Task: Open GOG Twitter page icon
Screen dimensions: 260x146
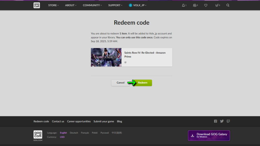Action: tap(222, 121)
